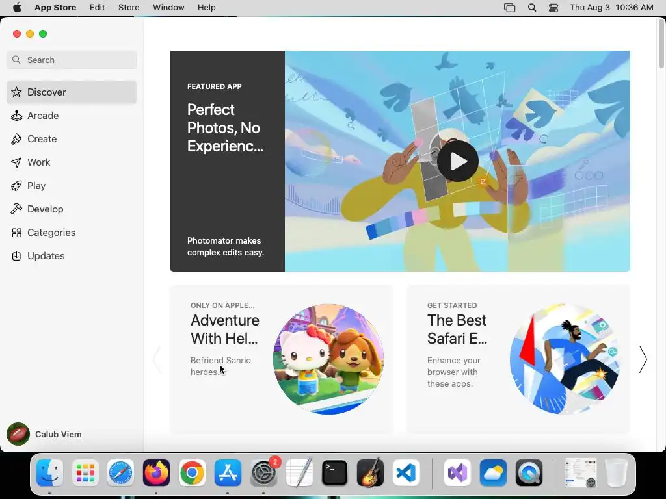
Task: Click the main window vertical scrollbar
Action: point(661,44)
